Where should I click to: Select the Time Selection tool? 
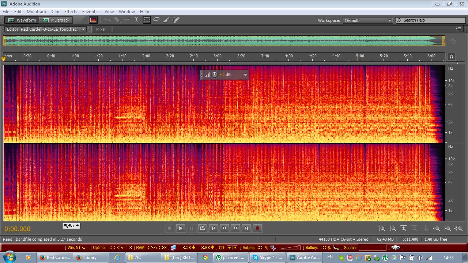136,20
